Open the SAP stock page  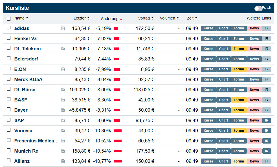tap(19, 120)
